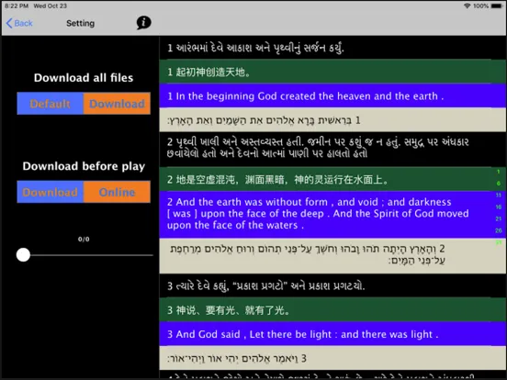Tap the Setting title in navigation bar
Image resolution: width=507 pixels, height=380 pixels.
(x=81, y=23)
